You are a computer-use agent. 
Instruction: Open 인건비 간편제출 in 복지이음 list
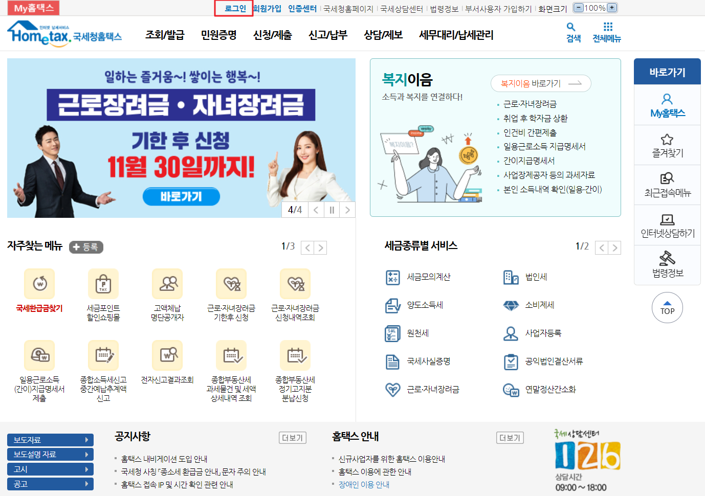pyautogui.click(x=530, y=132)
